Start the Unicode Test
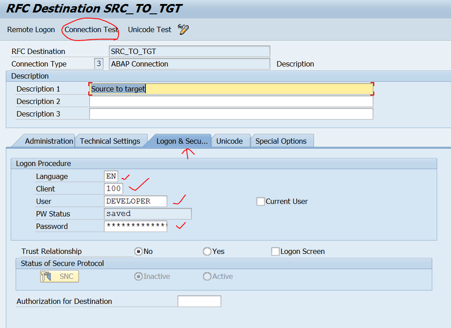The width and height of the screenshot is (451, 328). tap(149, 29)
